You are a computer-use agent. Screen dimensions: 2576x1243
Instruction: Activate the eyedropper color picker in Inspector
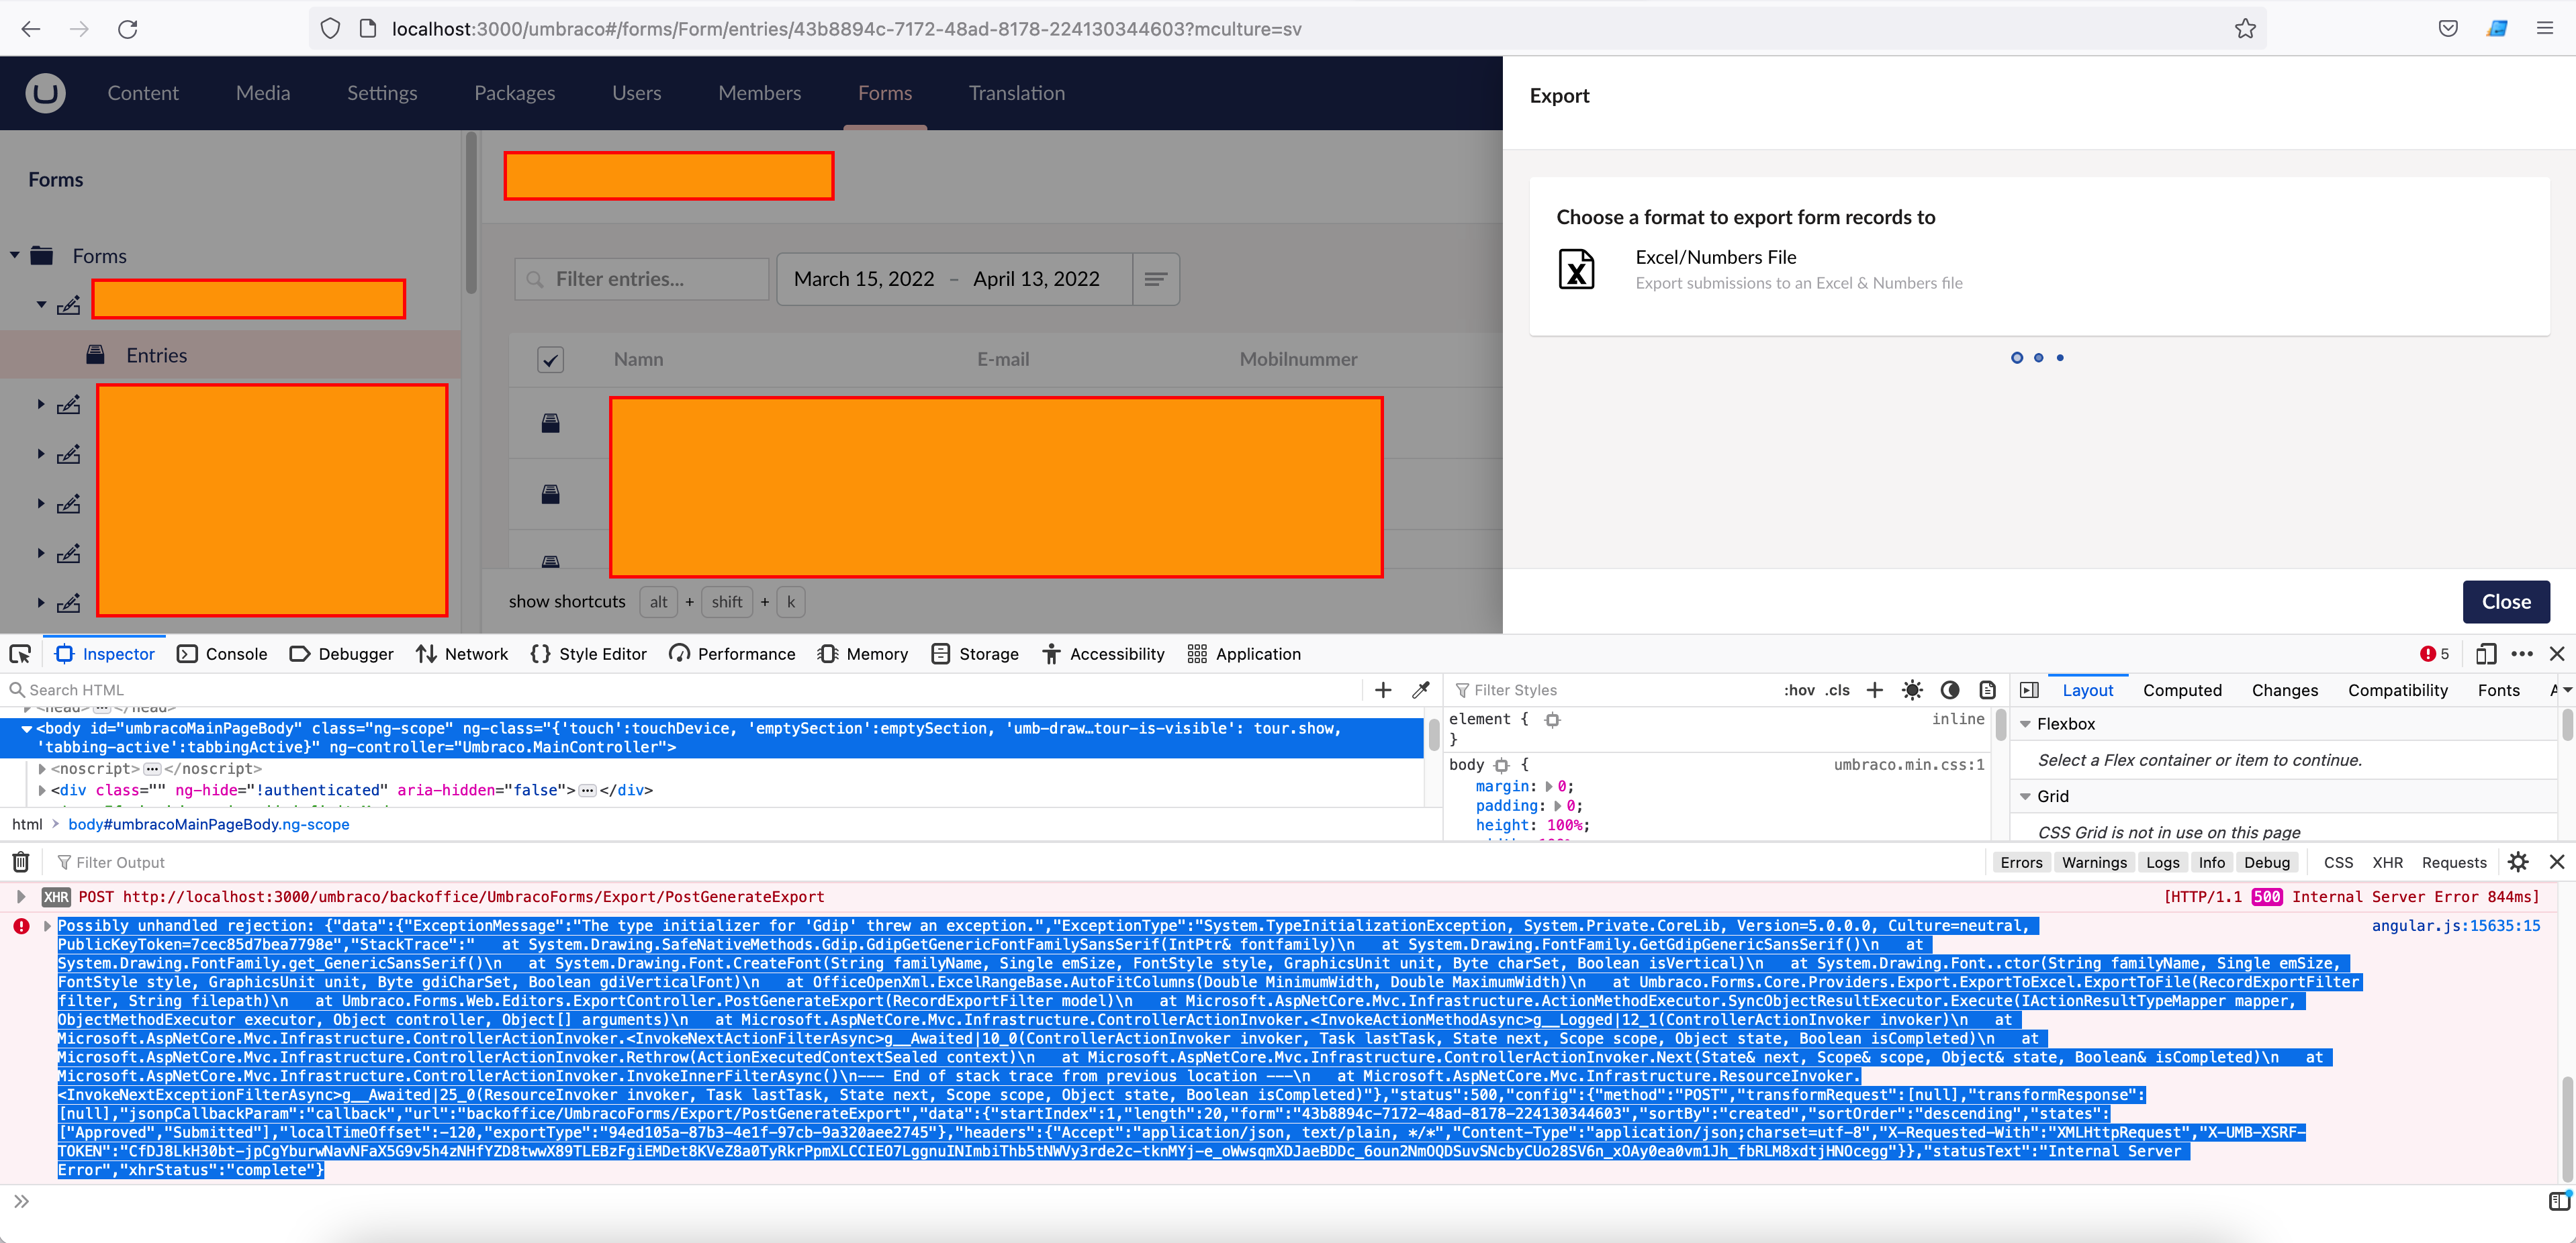(1422, 689)
